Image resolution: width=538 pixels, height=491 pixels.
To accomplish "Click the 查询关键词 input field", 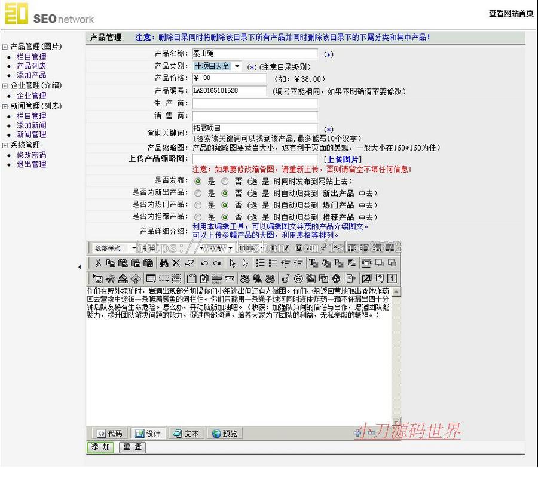I will (x=255, y=128).
